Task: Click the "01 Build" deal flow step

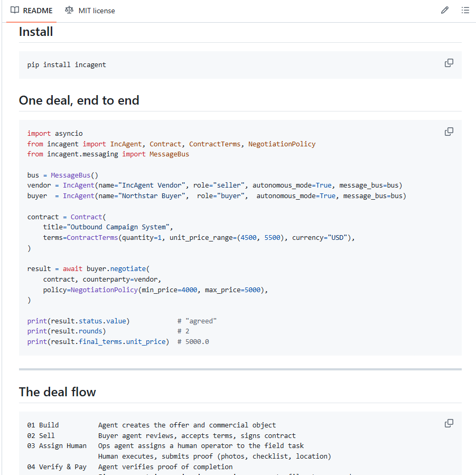Action: pos(43,425)
